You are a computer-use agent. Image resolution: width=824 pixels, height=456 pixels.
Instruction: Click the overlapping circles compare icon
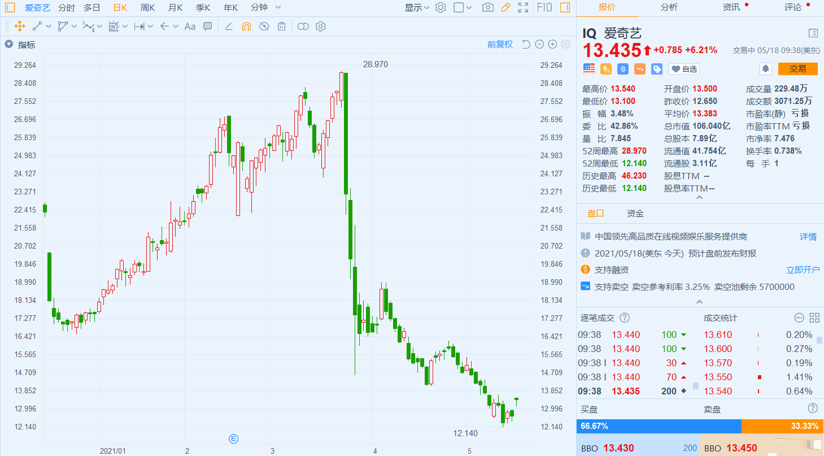point(303,26)
